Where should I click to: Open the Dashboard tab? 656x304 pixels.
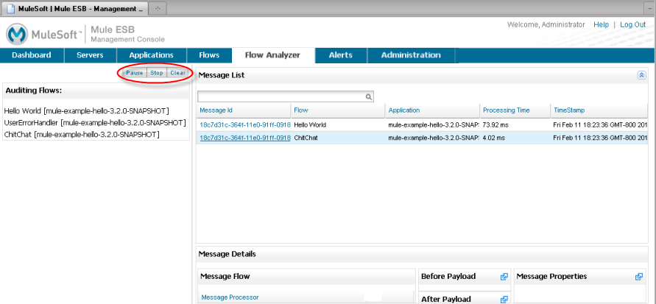tap(32, 55)
